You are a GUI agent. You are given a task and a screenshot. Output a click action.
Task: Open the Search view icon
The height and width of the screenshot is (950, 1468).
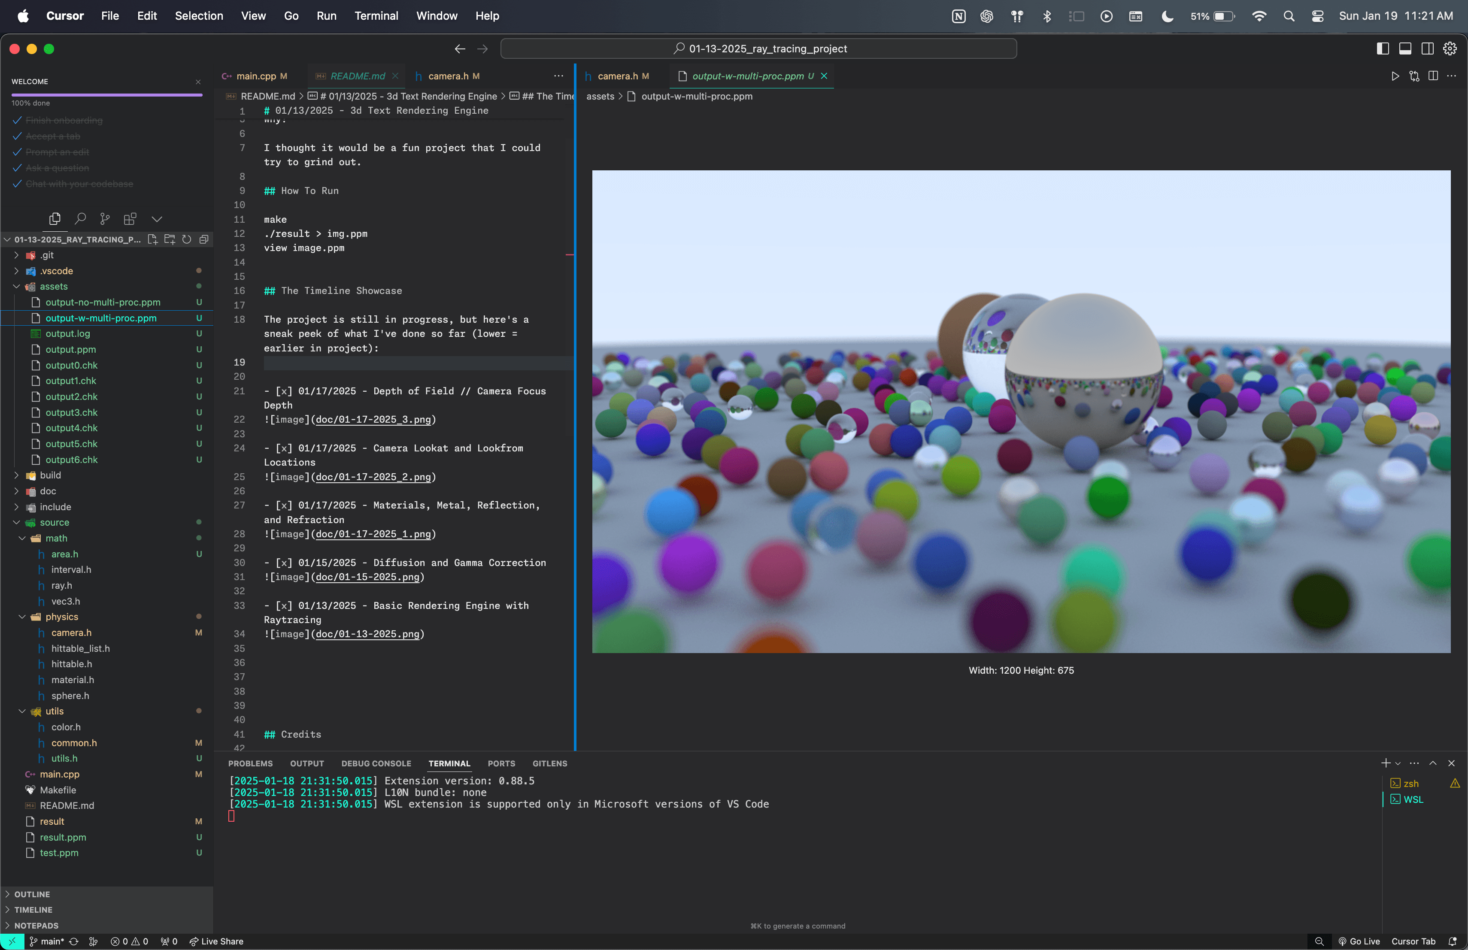(x=79, y=219)
